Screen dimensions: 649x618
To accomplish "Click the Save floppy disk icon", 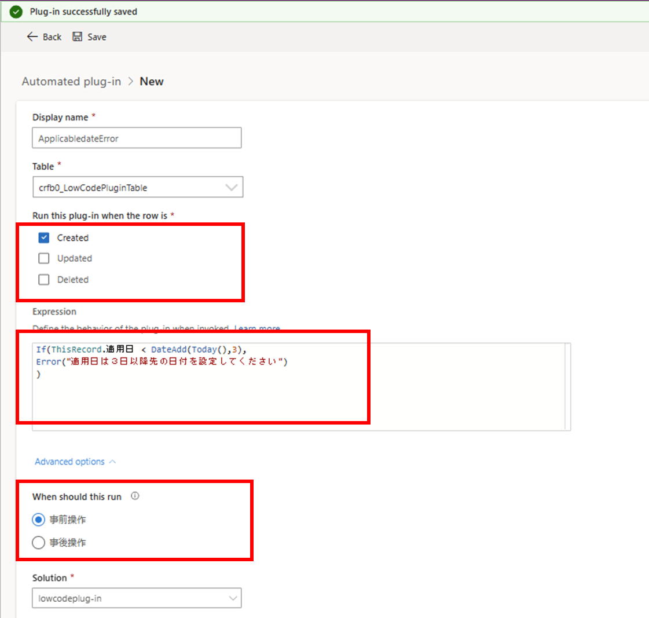I will [x=77, y=36].
